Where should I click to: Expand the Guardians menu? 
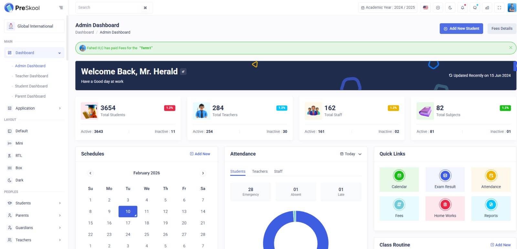[34, 228]
